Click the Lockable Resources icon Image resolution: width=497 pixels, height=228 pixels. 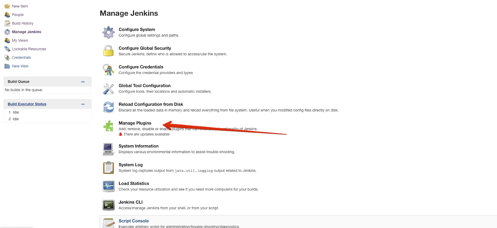[7, 49]
